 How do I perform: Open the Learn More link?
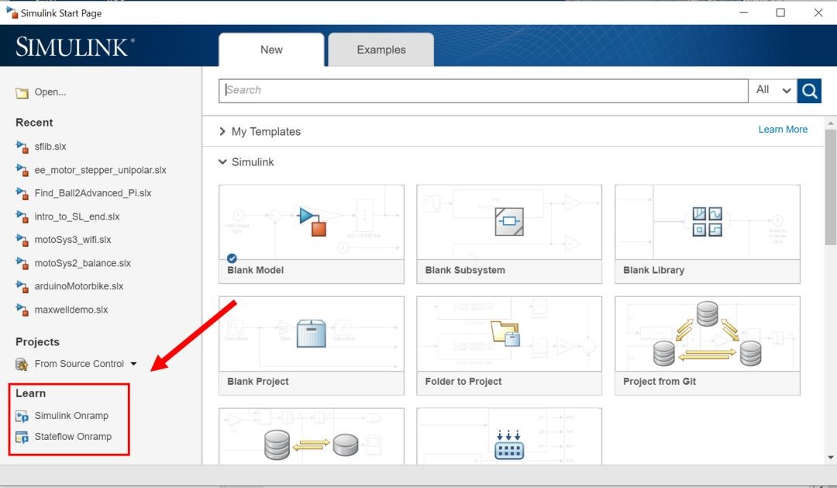(783, 130)
